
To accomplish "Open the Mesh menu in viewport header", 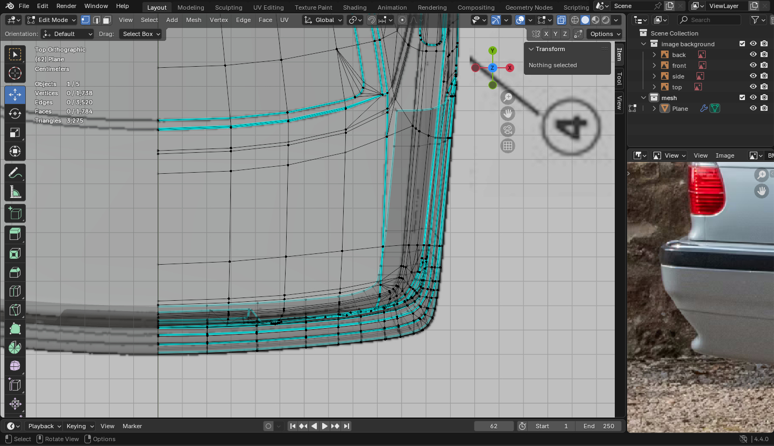I will click(194, 20).
